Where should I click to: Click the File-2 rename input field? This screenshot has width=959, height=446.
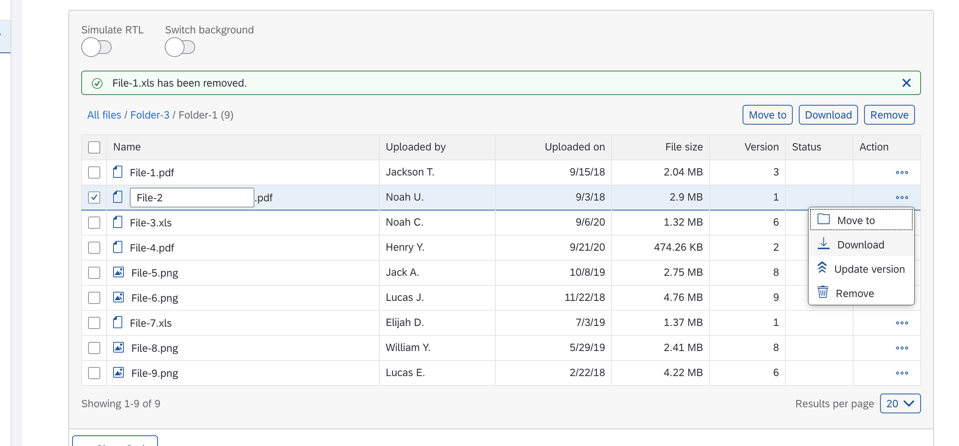click(192, 198)
